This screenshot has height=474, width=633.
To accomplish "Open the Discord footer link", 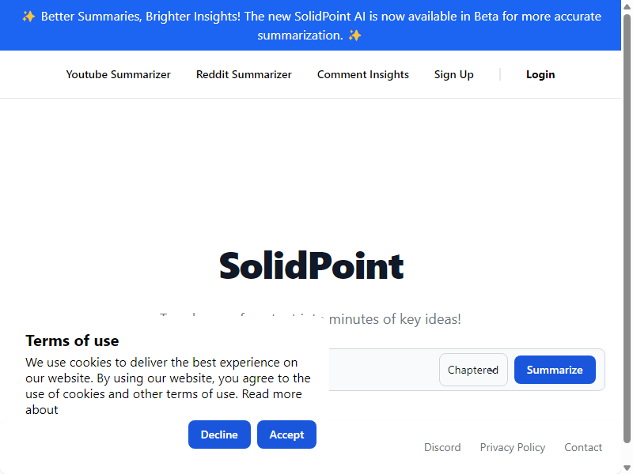I will (442, 447).
